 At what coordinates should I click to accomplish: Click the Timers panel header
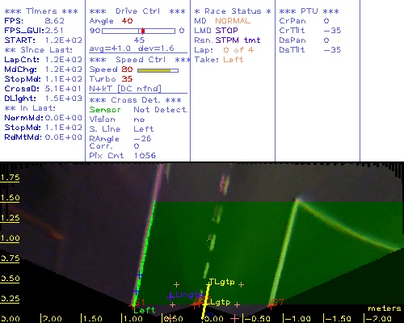pos(41,11)
